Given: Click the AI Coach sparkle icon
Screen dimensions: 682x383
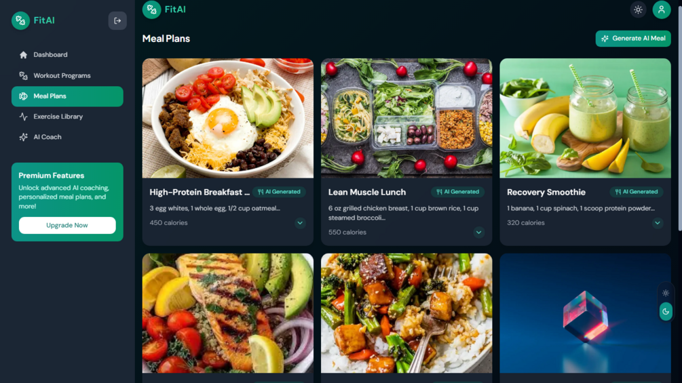Looking at the screenshot, I should point(24,137).
